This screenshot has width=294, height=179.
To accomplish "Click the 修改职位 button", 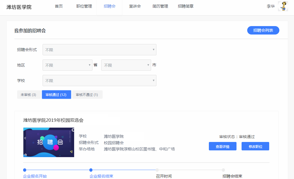I will (255, 146).
